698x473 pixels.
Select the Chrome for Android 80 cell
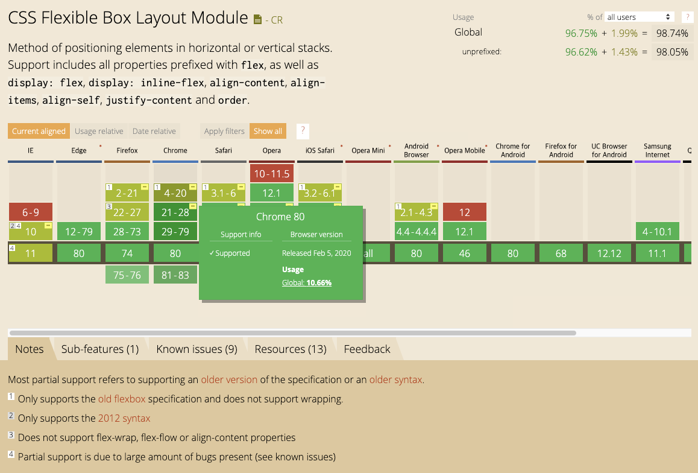[x=513, y=253]
